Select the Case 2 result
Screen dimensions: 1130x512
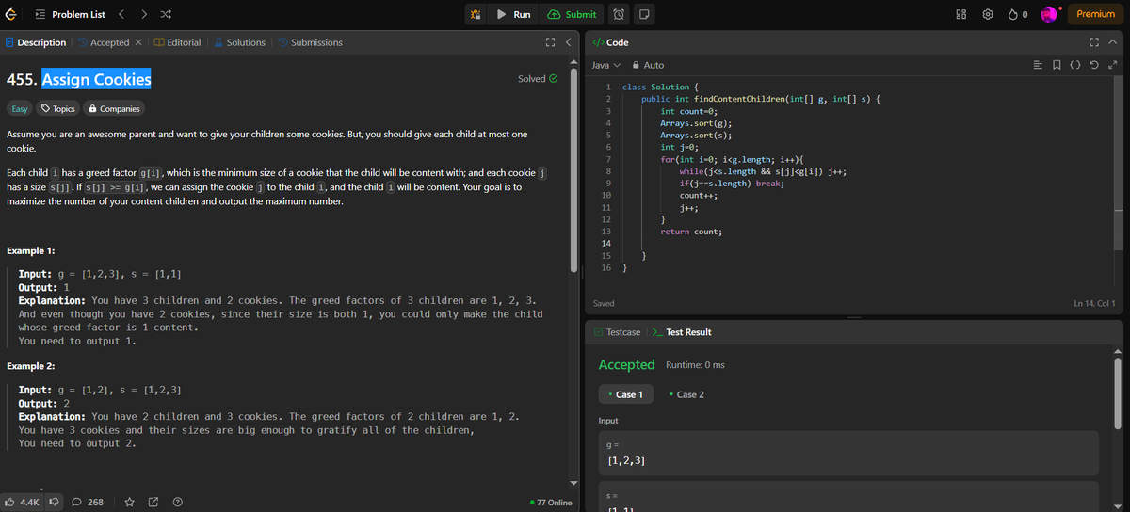(x=686, y=394)
